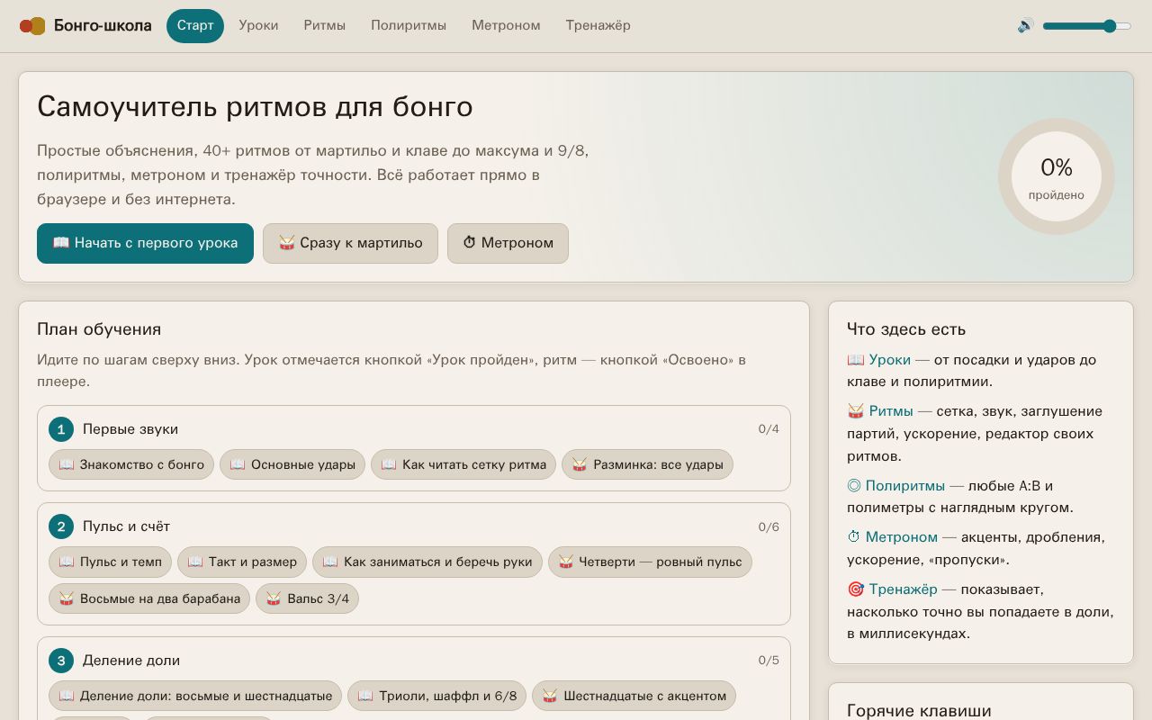This screenshot has height=720, width=1152.
Task: Follow the Тренажёр link in sidebar
Action: pos(892,589)
